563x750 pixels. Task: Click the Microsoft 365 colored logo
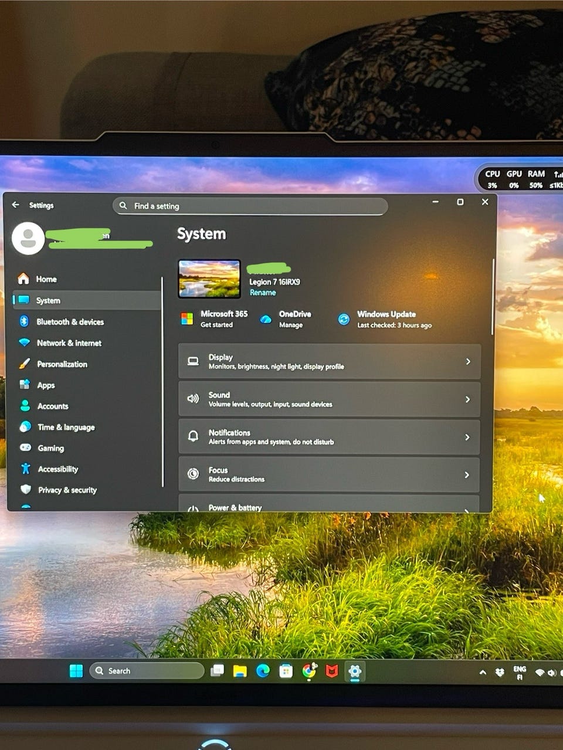(187, 319)
